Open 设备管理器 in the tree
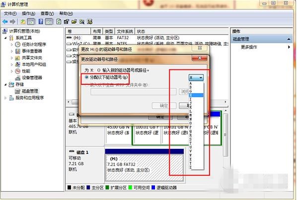Screen dimensions: 297x200 coord(32,78)
